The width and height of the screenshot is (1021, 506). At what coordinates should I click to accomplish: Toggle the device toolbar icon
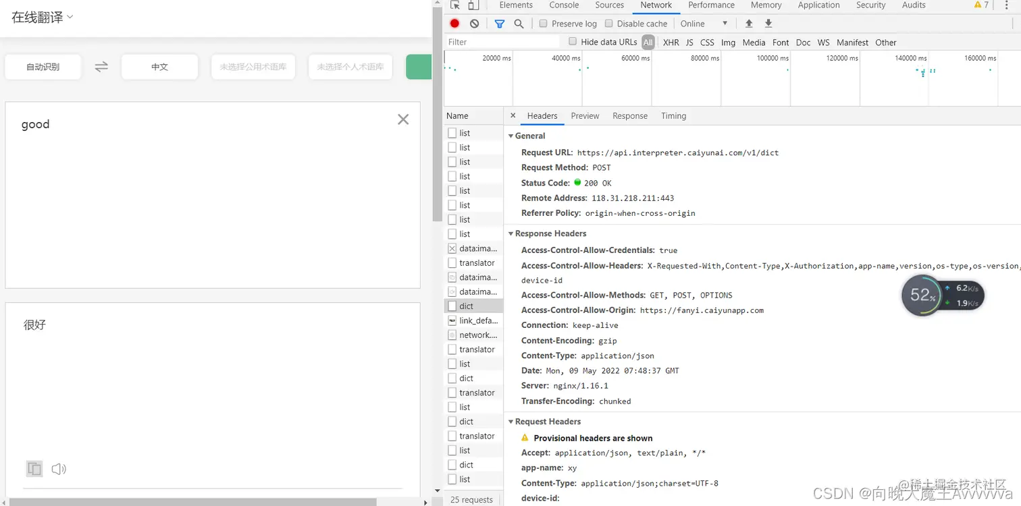pyautogui.click(x=473, y=5)
